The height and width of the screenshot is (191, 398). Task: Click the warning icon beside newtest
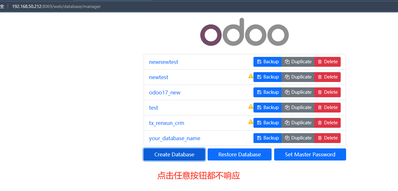(x=251, y=76)
